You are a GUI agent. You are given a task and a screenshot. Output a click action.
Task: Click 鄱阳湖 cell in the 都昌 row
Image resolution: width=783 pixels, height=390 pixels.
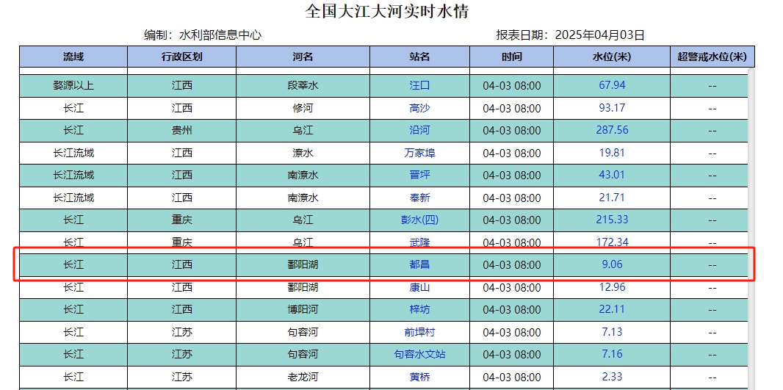(303, 264)
